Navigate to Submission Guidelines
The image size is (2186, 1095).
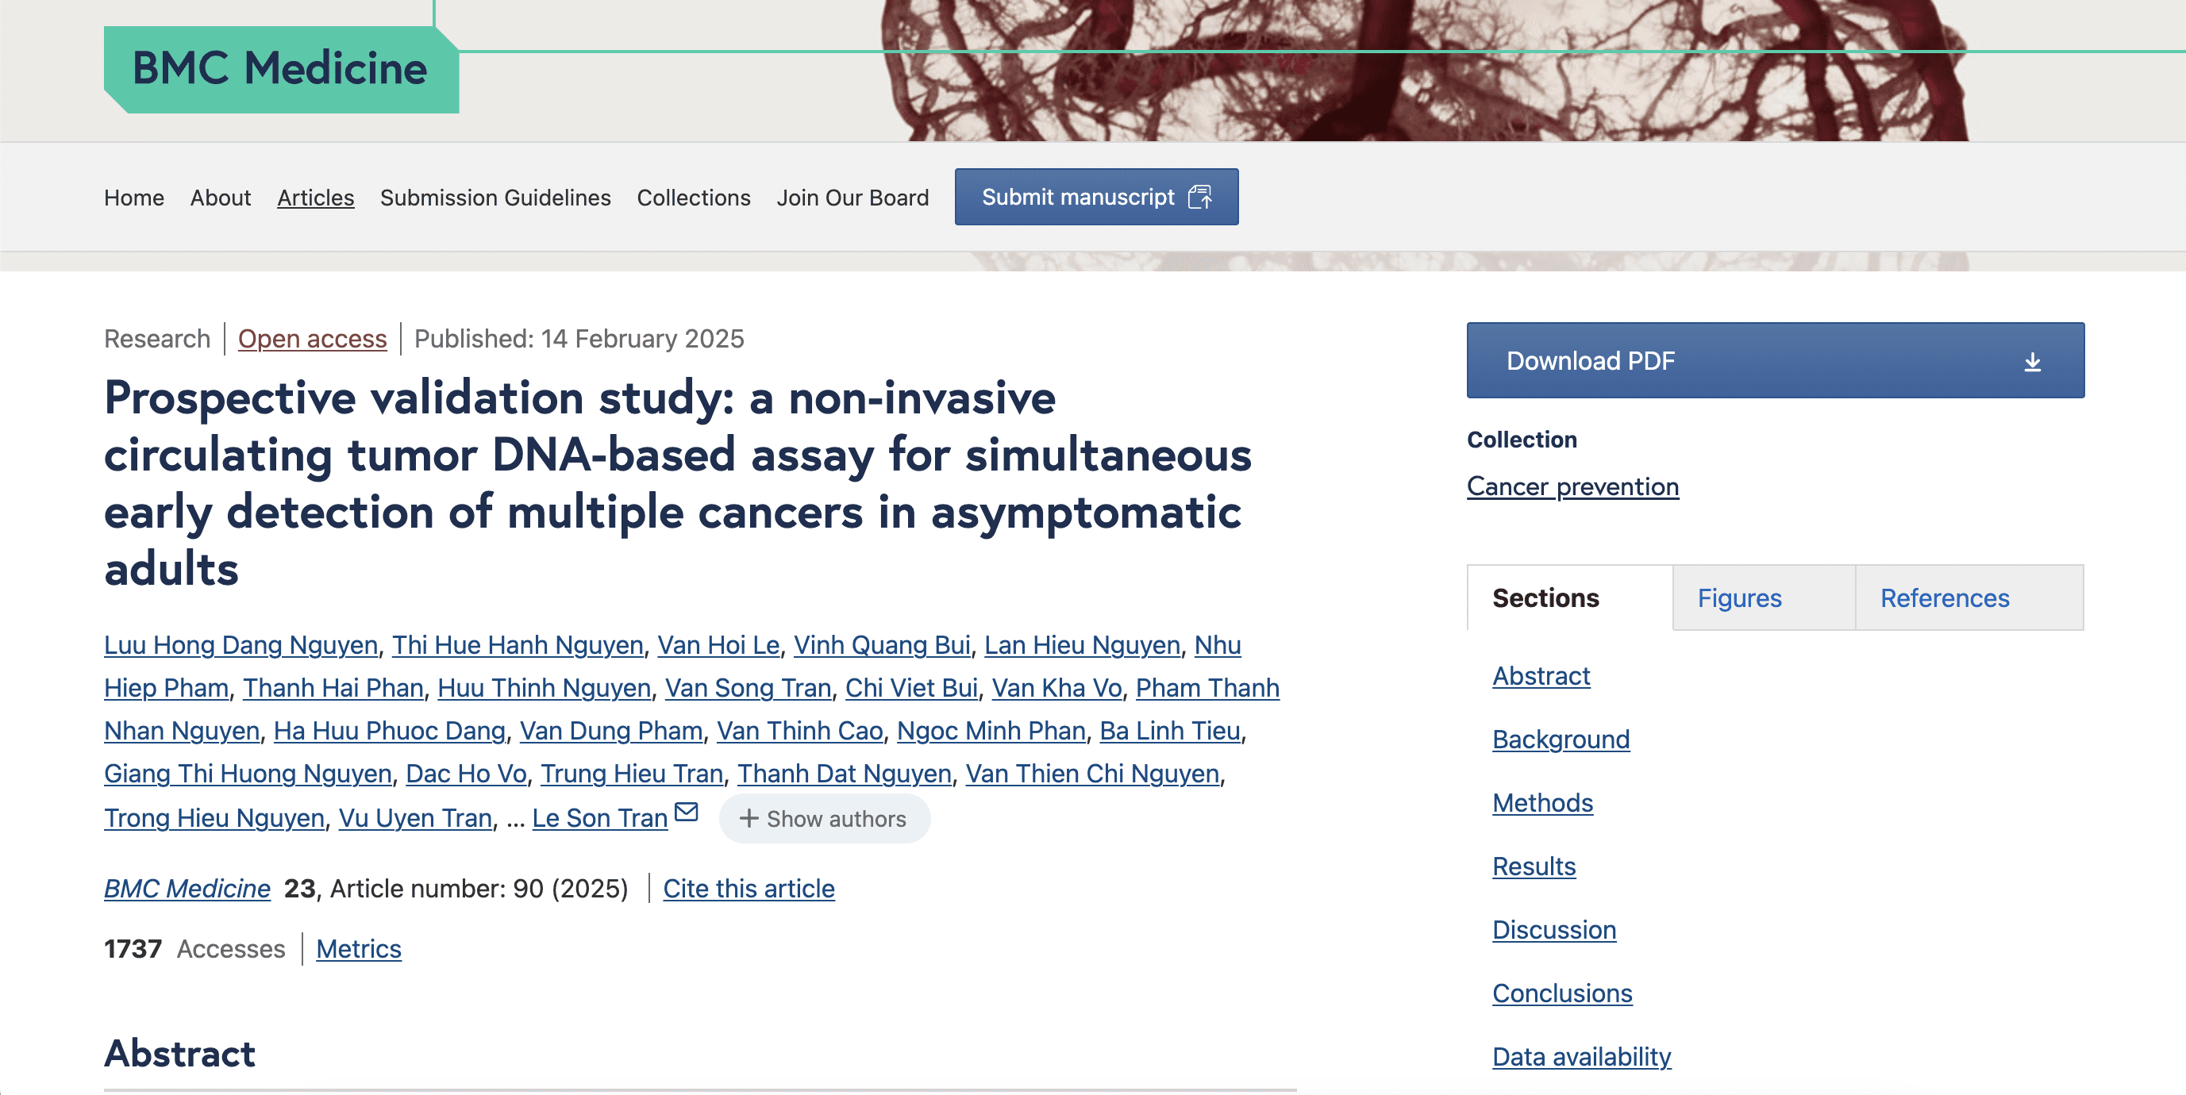coord(495,197)
